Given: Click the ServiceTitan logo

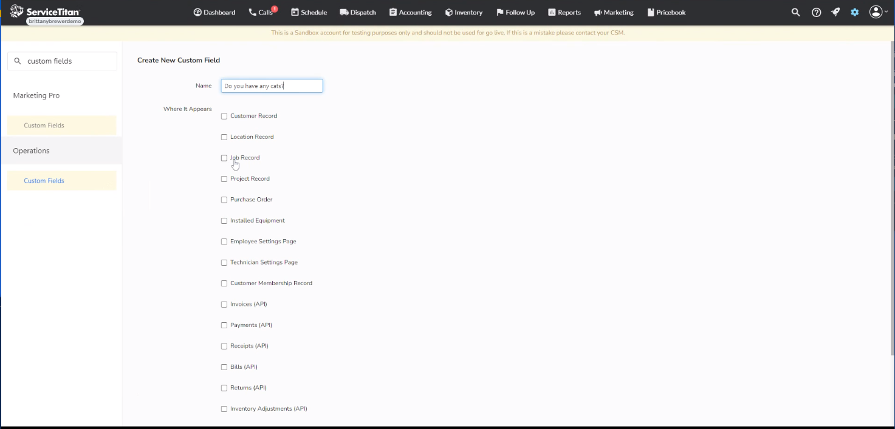Looking at the screenshot, I should coord(44,11).
